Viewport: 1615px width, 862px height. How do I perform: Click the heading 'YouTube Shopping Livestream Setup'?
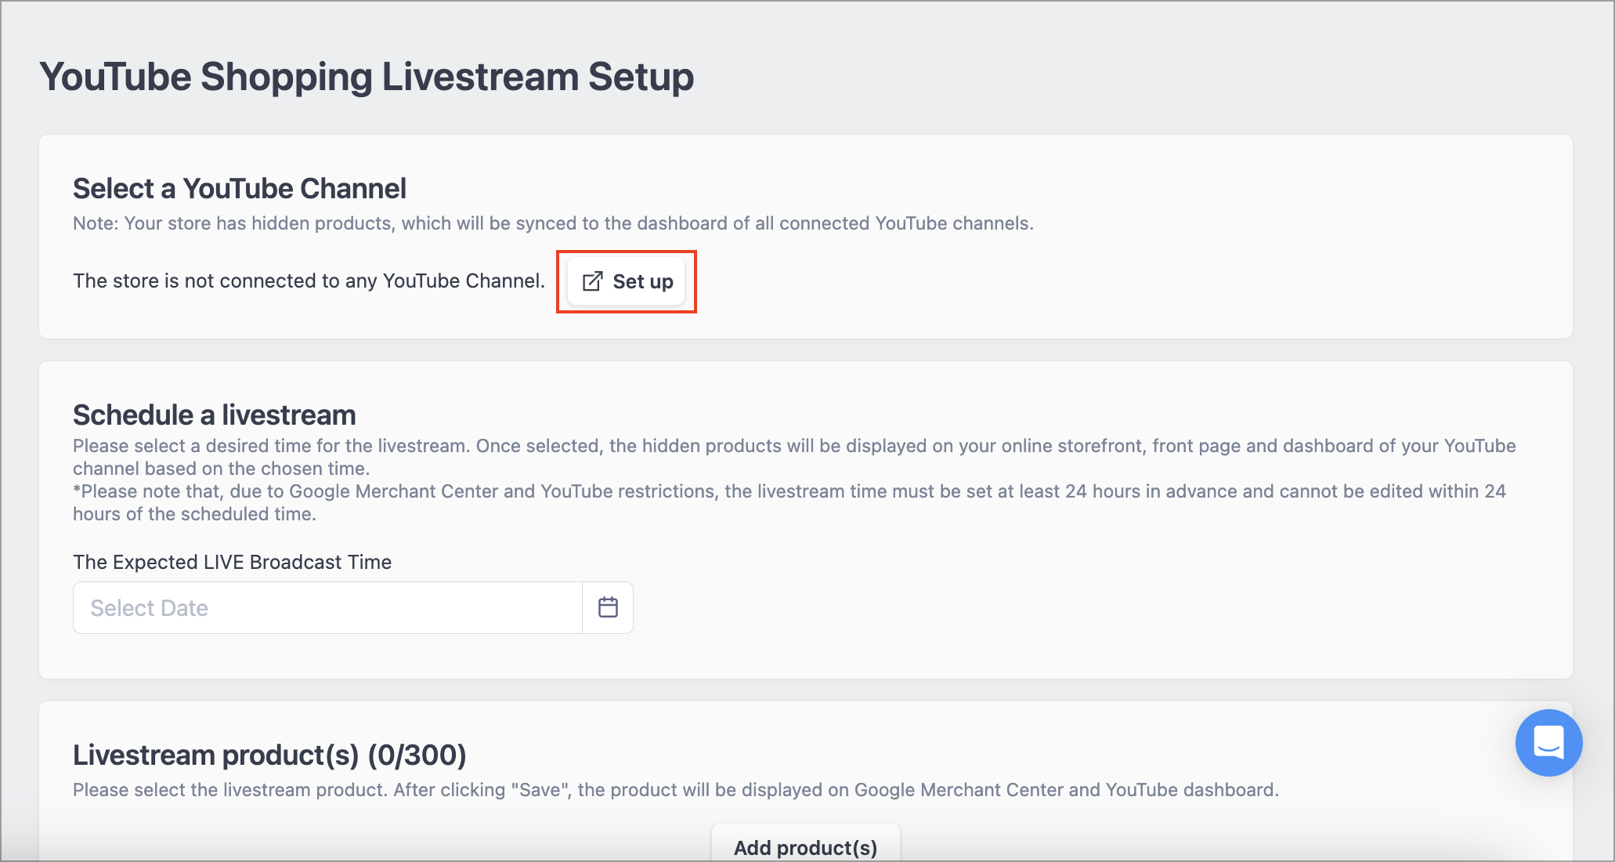(367, 77)
